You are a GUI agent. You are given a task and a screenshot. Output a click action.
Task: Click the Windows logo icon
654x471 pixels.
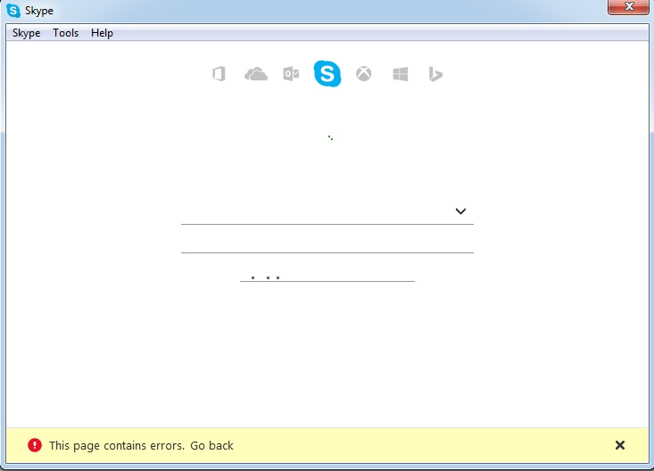(401, 74)
